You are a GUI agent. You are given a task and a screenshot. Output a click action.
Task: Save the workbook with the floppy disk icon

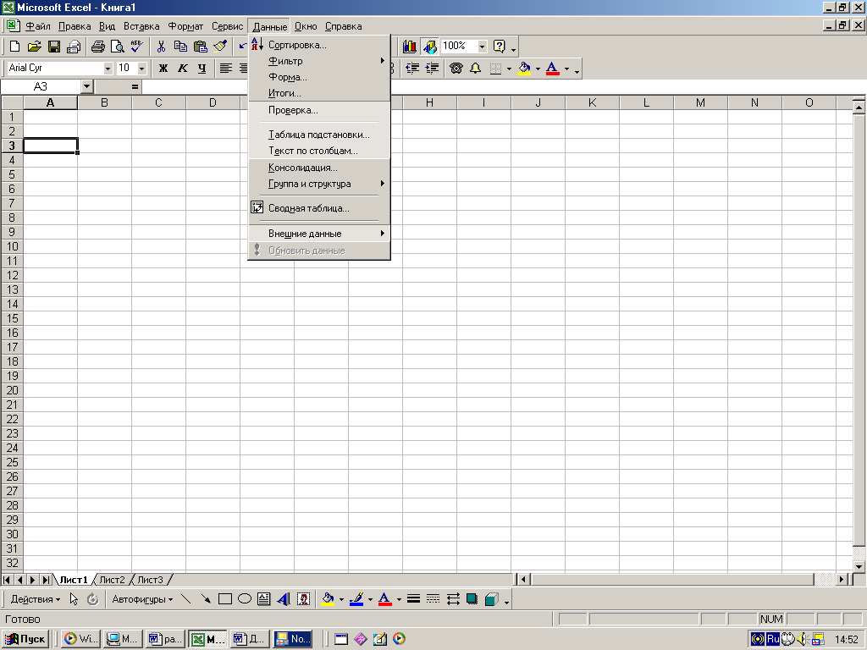(x=53, y=47)
